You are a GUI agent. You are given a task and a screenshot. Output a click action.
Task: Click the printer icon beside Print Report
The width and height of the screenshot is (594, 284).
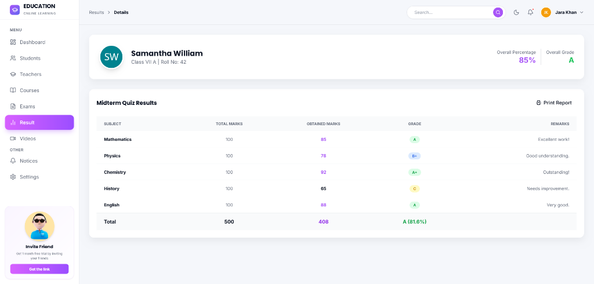(x=538, y=103)
